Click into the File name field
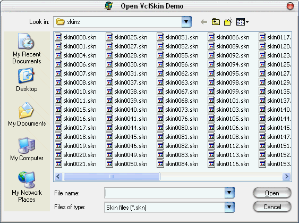Image resolution: width=299 pixels, height=223 pixels. point(165,193)
